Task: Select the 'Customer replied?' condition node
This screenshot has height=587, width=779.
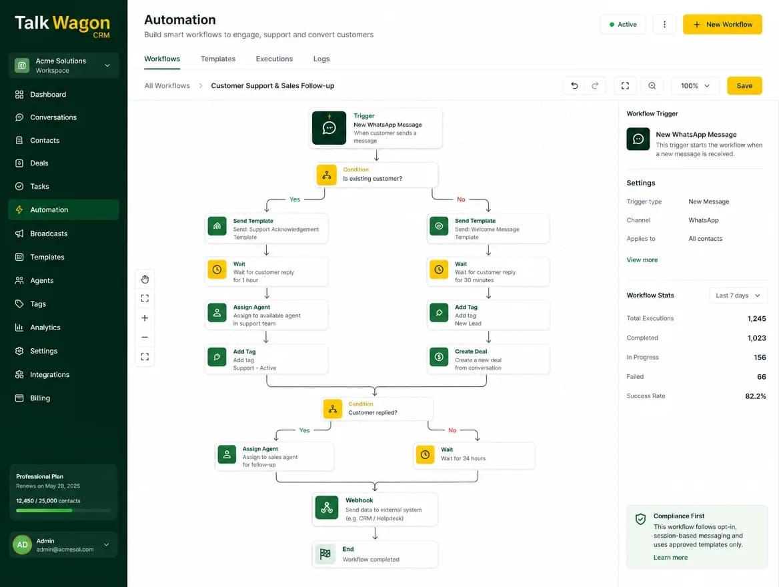Action: coord(377,408)
